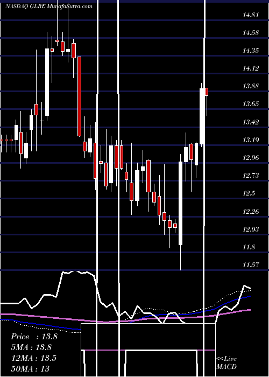Click the 14.81 price axis label
Screen dimensions: 269x377
251,16
